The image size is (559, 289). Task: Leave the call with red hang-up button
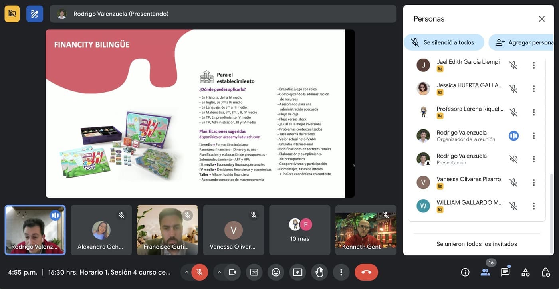click(366, 272)
